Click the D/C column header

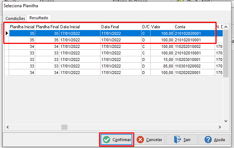pos(146,27)
